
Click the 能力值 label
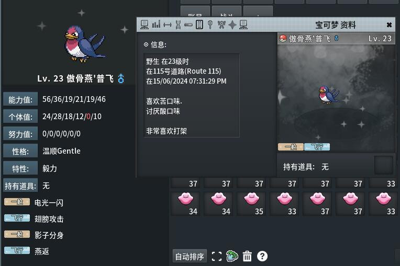(x=20, y=99)
